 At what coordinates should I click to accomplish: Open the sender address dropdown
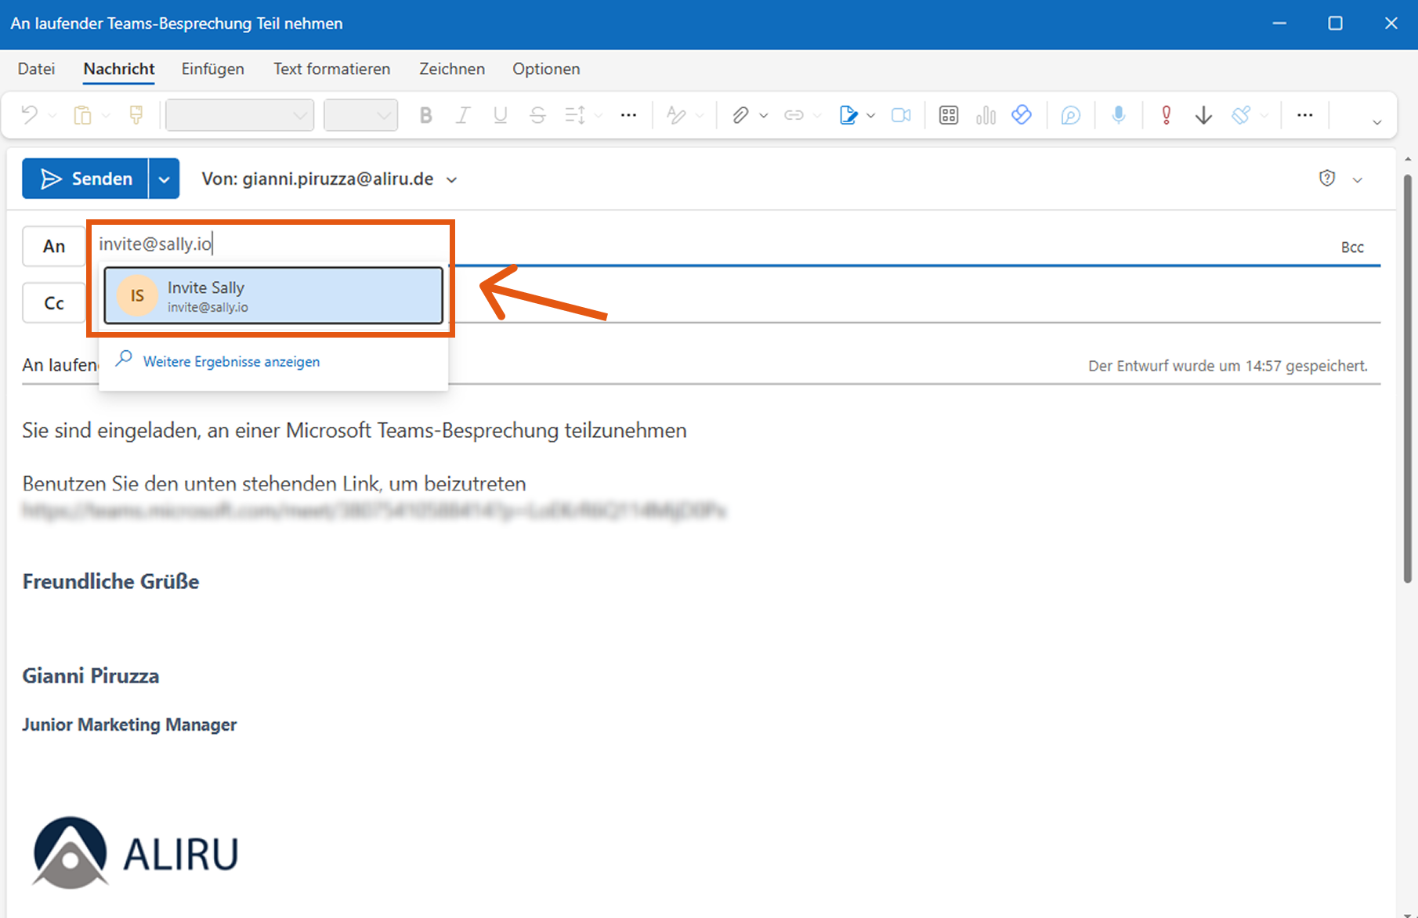(x=451, y=179)
